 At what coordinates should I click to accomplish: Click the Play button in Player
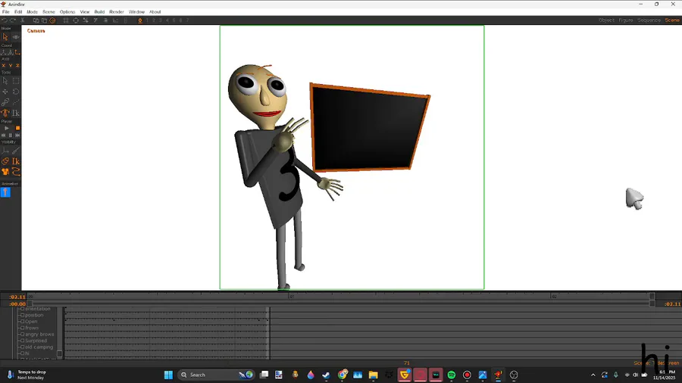(7, 128)
